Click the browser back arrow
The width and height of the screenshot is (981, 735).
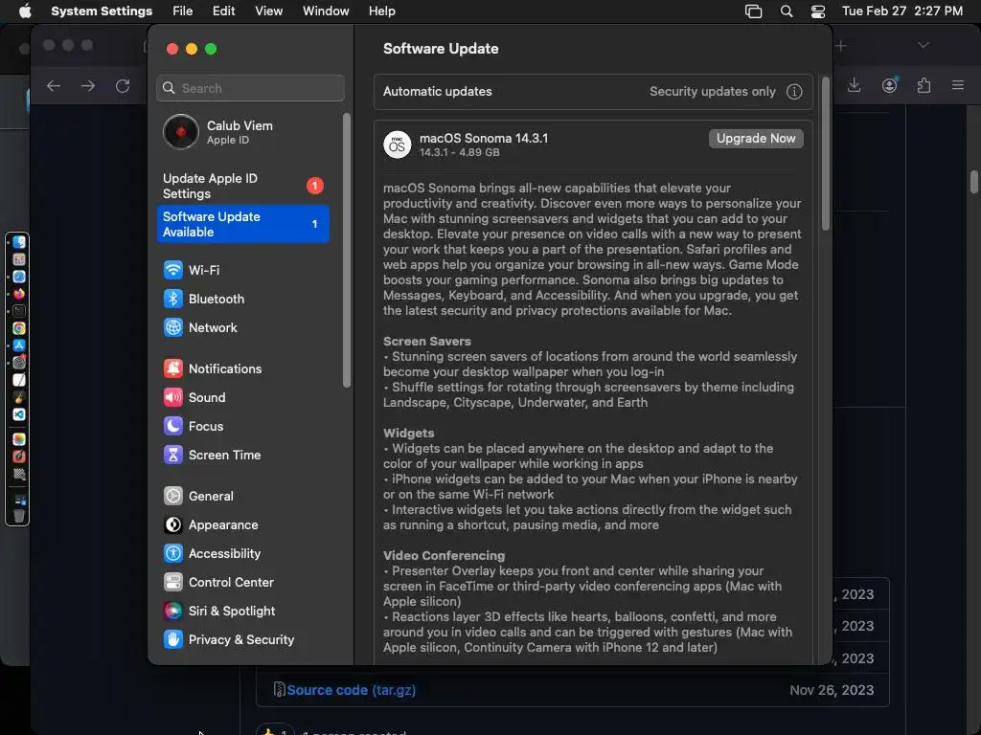coord(54,85)
